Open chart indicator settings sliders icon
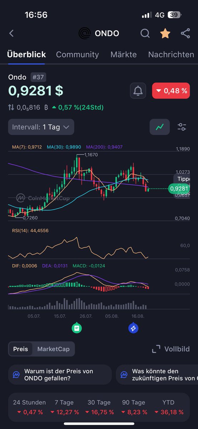198x429 pixels. tap(182, 127)
